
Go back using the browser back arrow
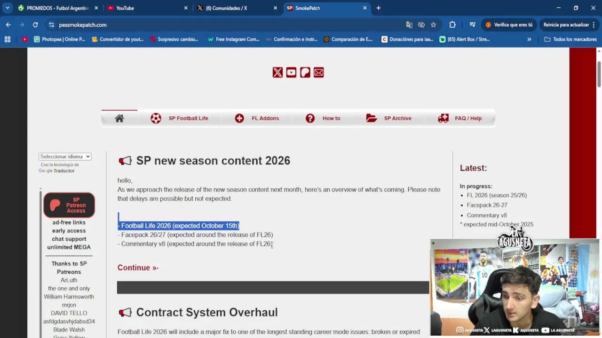tap(8, 25)
